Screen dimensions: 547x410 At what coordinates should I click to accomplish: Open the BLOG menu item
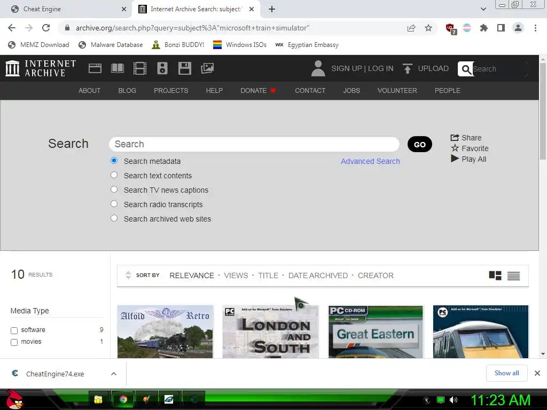click(127, 91)
